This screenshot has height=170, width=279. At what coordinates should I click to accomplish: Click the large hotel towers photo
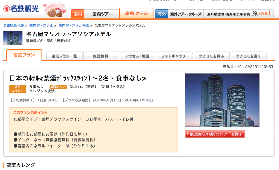pyautogui.click(x=222, y=100)
